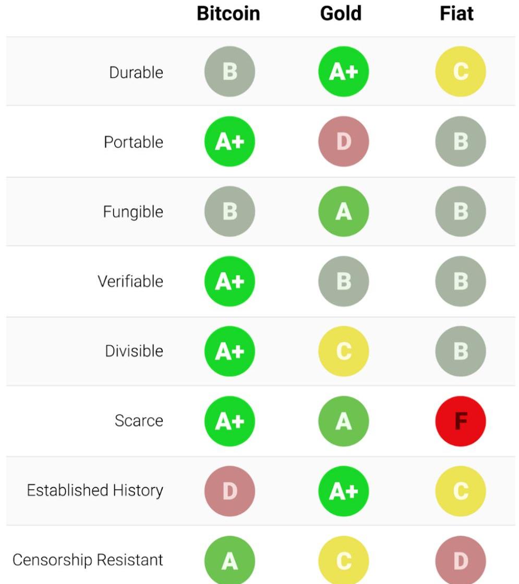Select Gold's A+ badge for Durable
Image resolution: width=519 pixels, height=584 pixels.
pos(344,71)
